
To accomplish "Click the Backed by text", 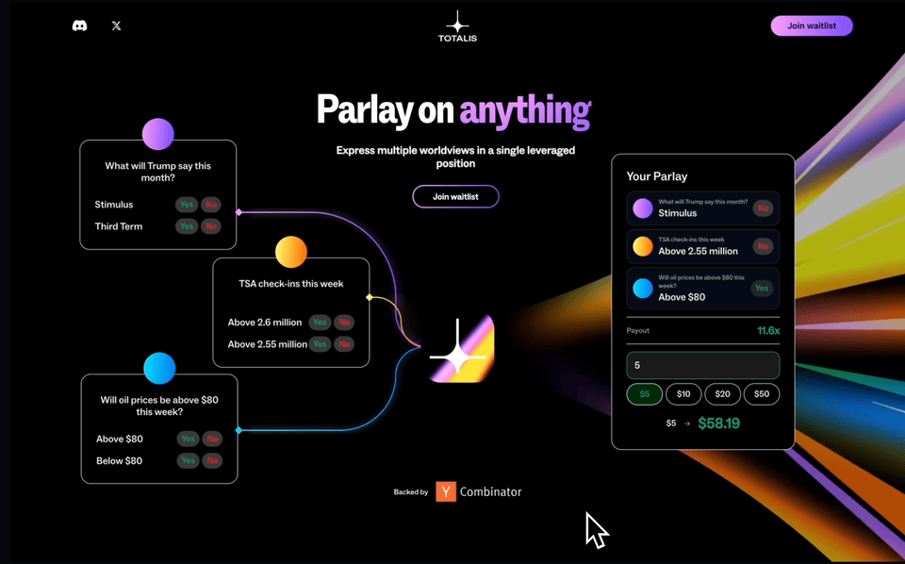I will 411,492.
